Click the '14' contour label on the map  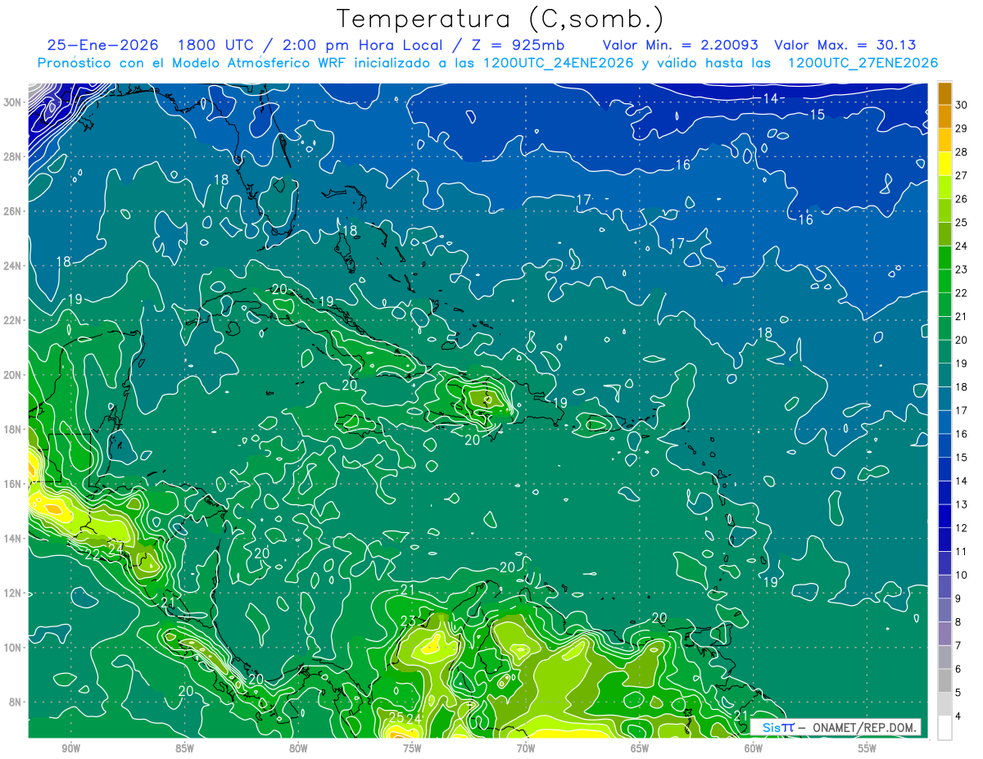(x=771, y=98)
